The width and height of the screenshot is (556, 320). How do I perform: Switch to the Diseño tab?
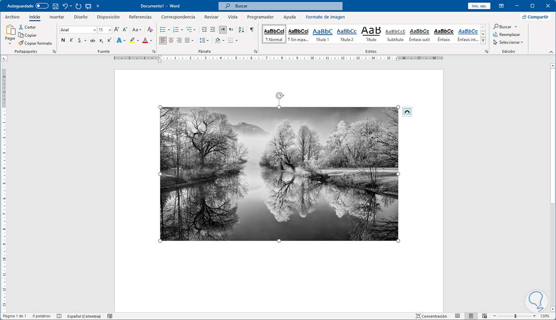pos(81,17)
